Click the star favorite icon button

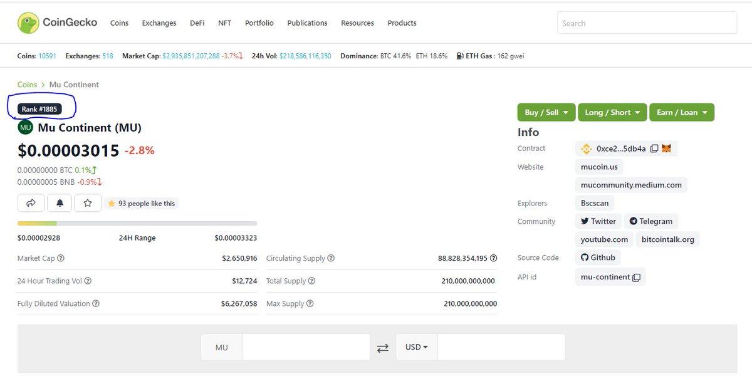pyautogui.click(x=88, y=203)
